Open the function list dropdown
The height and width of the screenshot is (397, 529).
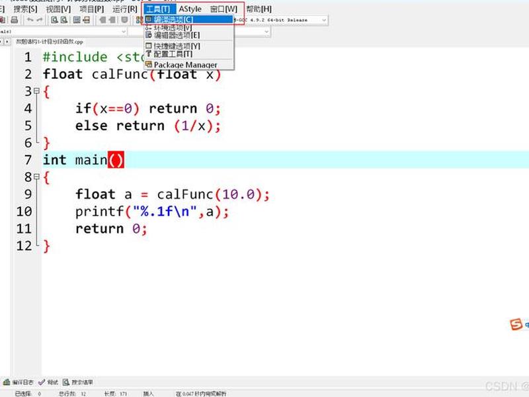point(266,31)
